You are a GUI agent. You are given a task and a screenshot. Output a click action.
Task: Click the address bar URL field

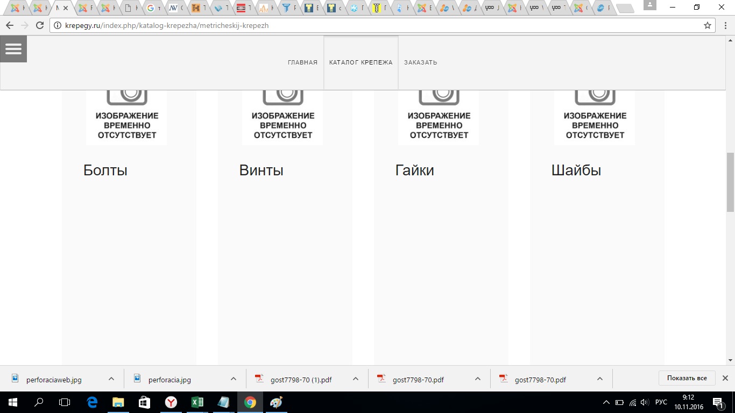coord(377,25)
